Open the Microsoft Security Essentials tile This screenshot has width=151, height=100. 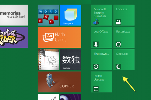[x=101, y=15]
